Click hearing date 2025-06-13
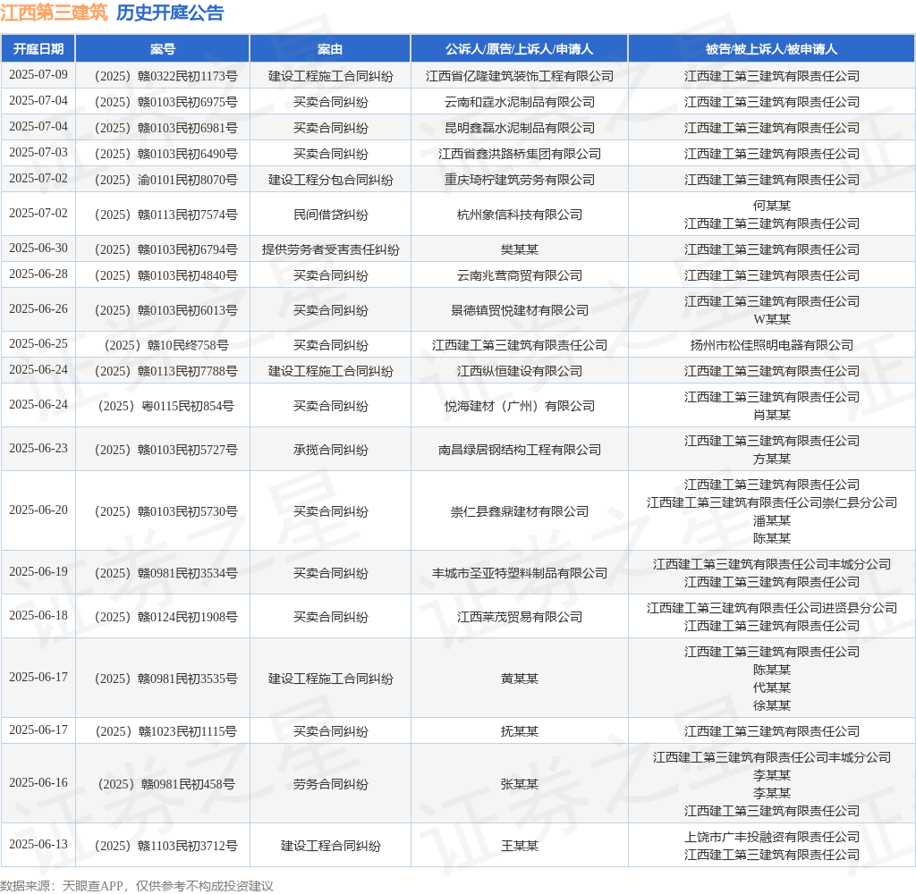 click(x=38, y=844)
